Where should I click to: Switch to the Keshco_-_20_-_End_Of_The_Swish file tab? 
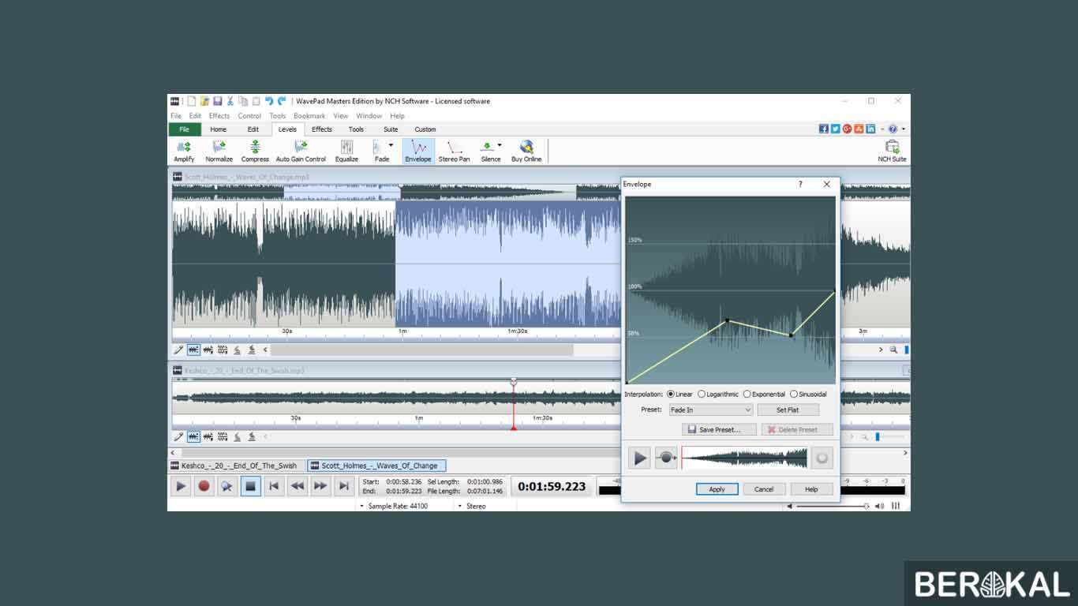pos(235,466)
